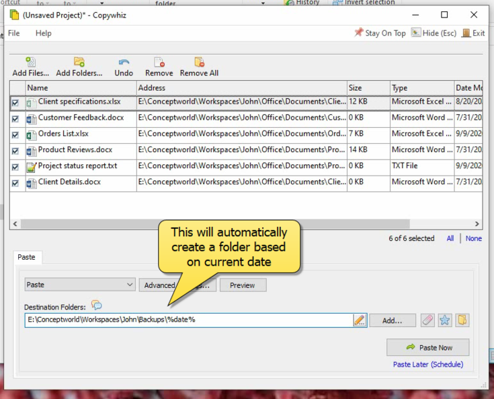Click the Add Folders toolbar icon

point(79,62)
